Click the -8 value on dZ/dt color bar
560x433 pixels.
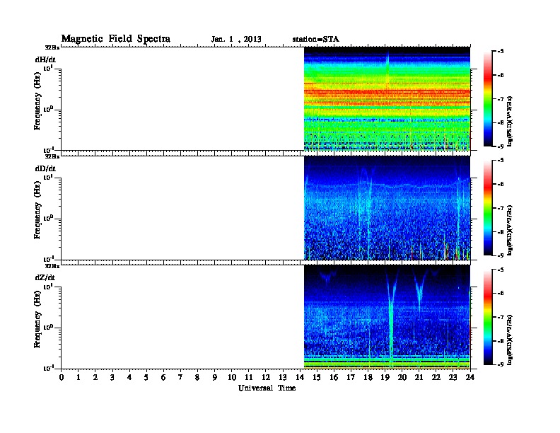coord(501,341)
